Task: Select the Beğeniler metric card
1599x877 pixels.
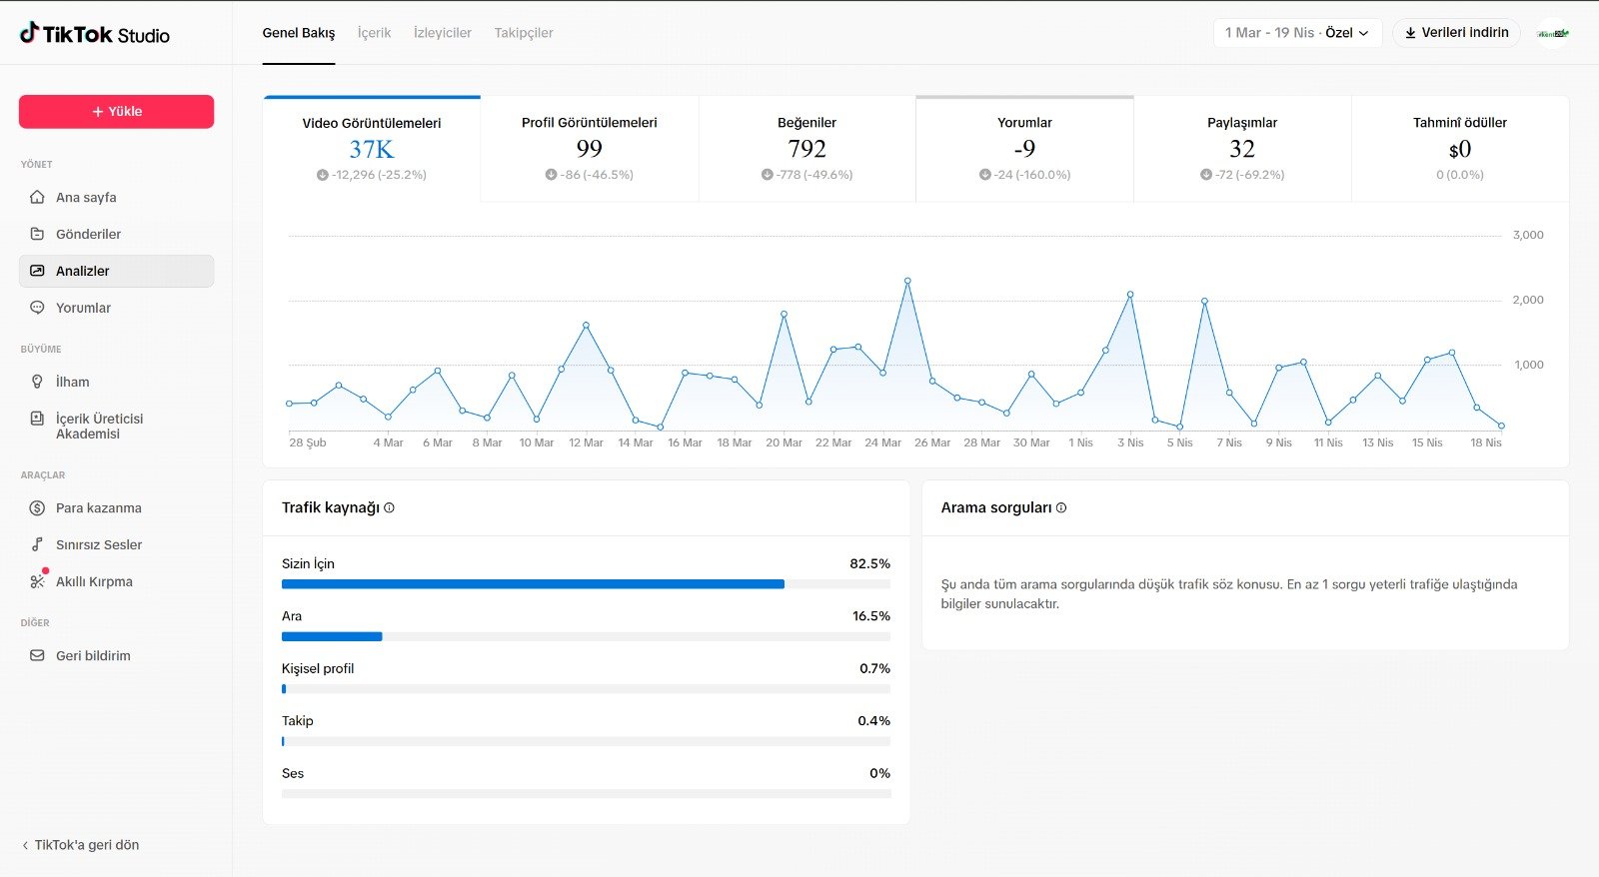Action: click(806, 149)
